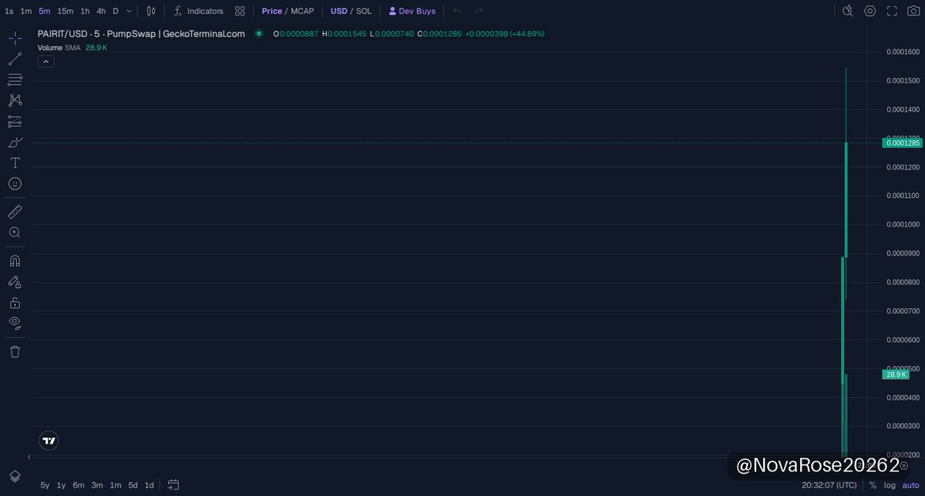Open the chart settings gear
Viewport: 925px width, 496px height.
(870, 11)
